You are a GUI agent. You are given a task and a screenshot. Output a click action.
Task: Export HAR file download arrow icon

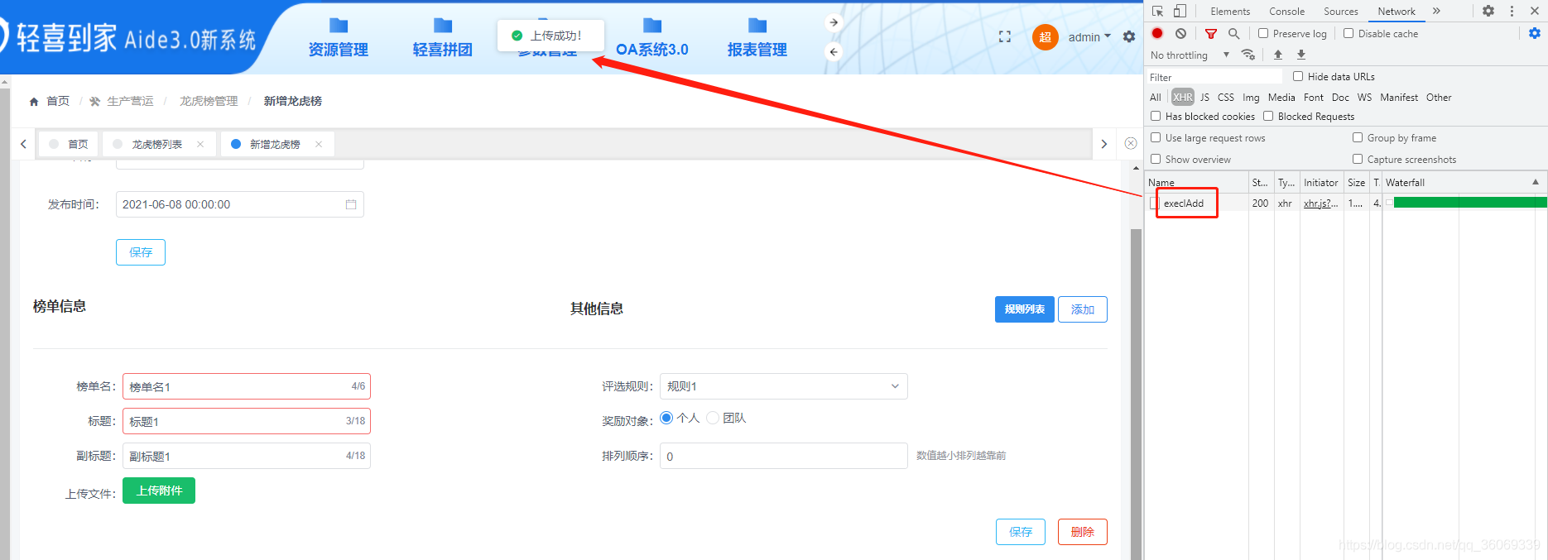click(1301, 55)
